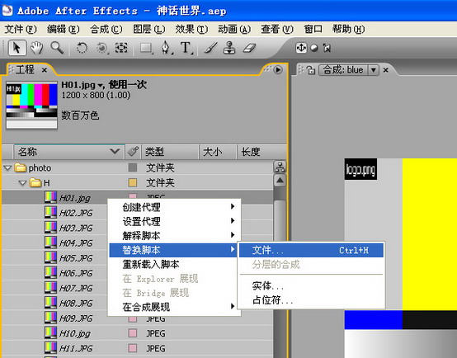The height and width of the screenshot is (358, 457).
Task: Click the label tag column header icon
Action: 133,152
